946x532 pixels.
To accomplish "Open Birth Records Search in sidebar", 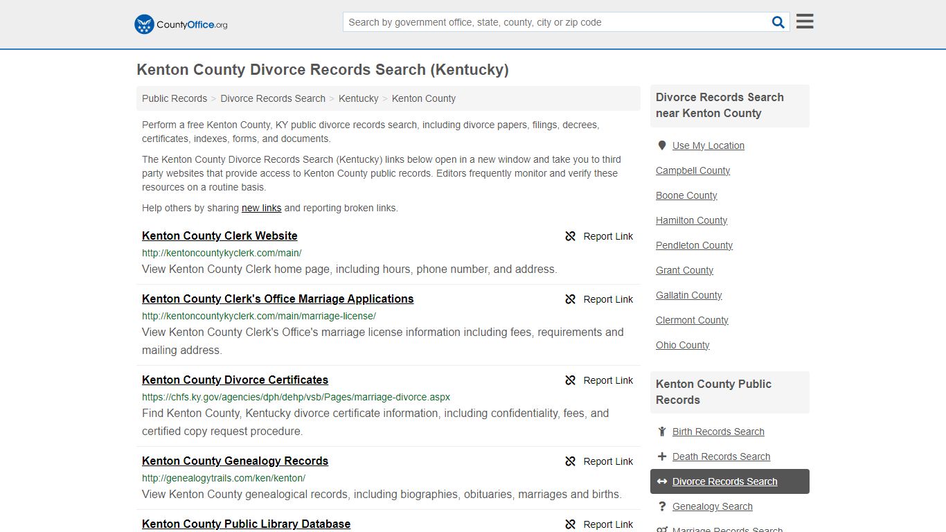I will coord(718,432).
